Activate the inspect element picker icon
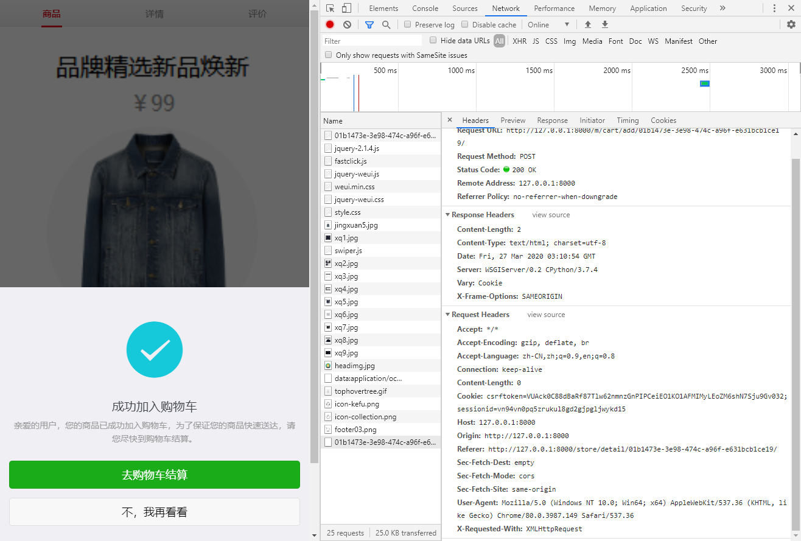Screen dimensions: 801x541 click(330, 9)
